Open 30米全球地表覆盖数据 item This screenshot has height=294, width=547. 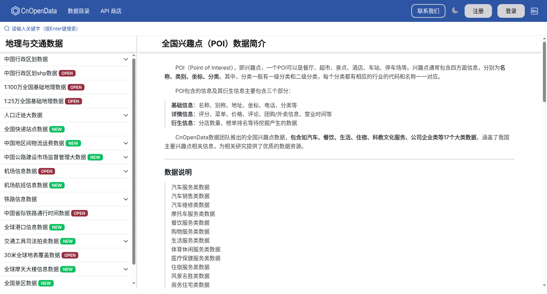pos(66,255)
